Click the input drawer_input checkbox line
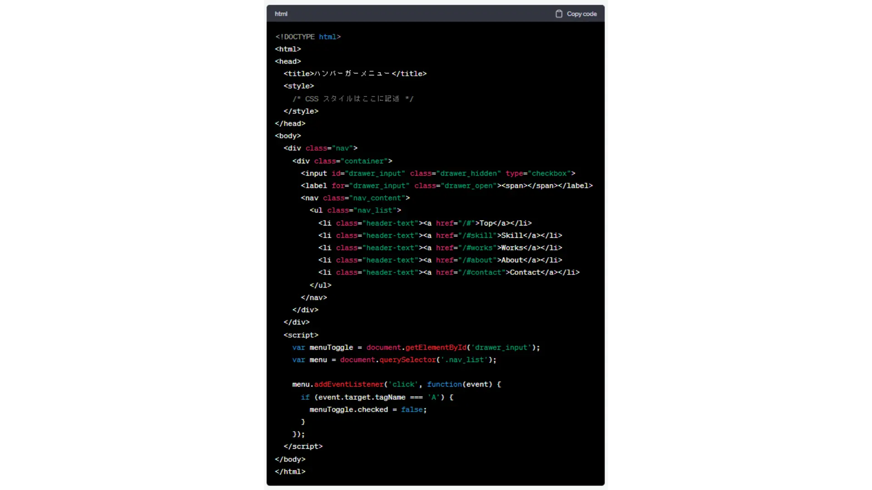872x490 pixels. [437, 173]
